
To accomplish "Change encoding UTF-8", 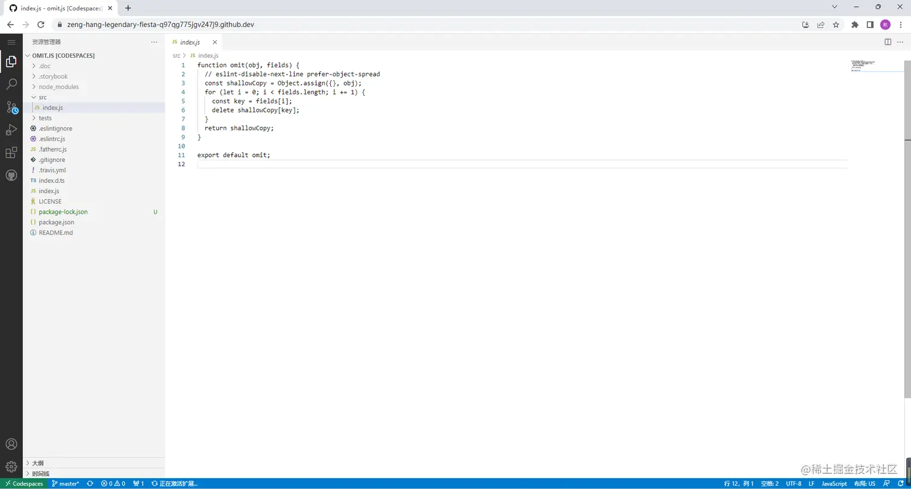I will [x=794, y=484].
